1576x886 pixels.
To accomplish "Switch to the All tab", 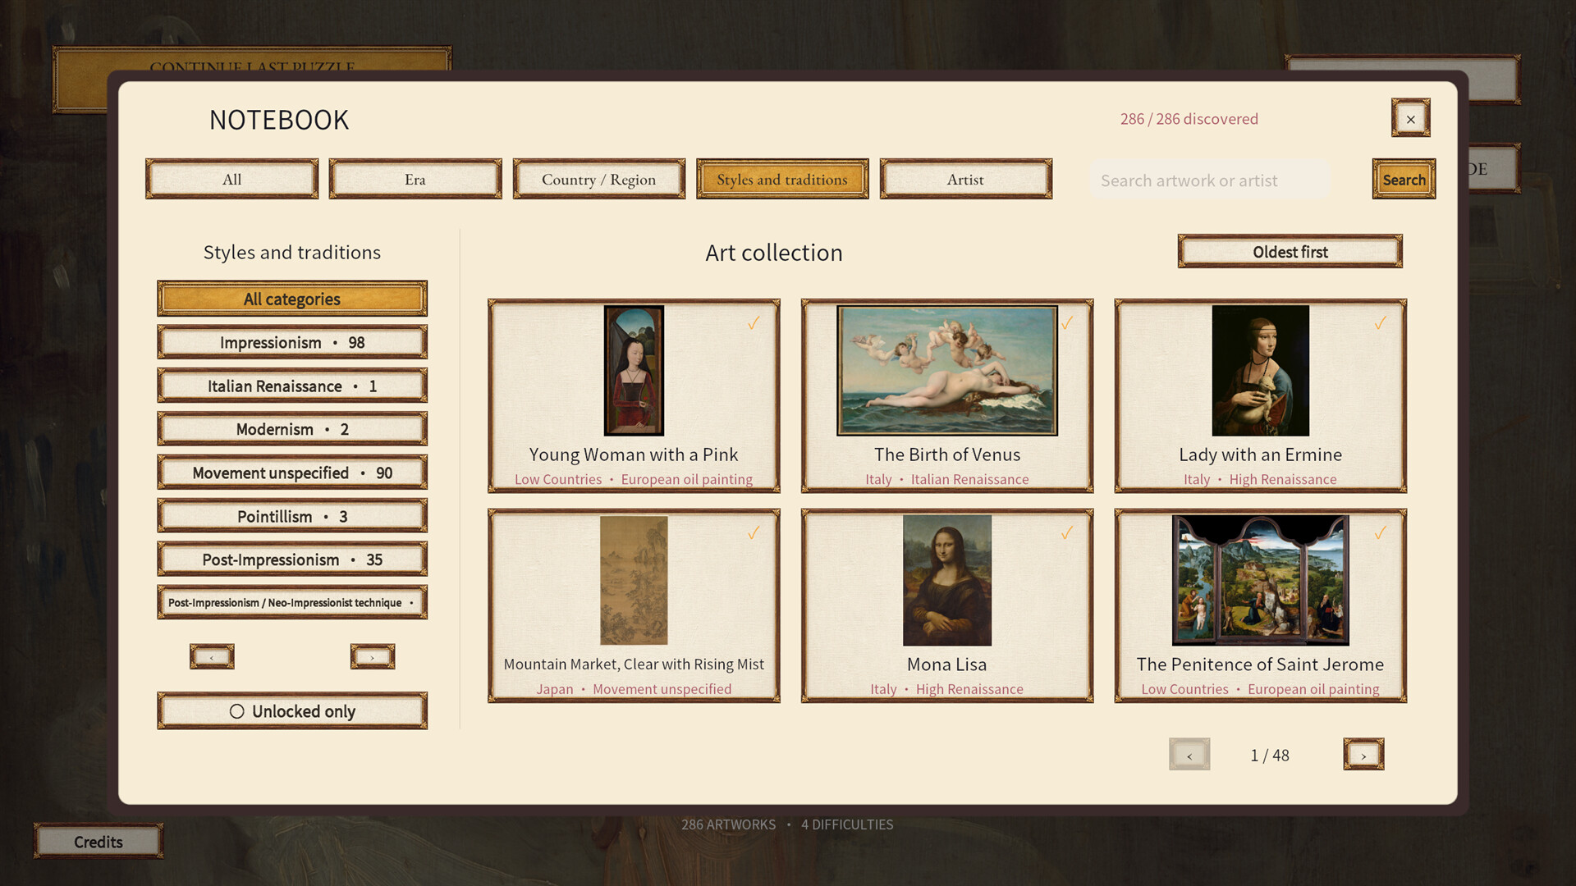I will 232,179.
